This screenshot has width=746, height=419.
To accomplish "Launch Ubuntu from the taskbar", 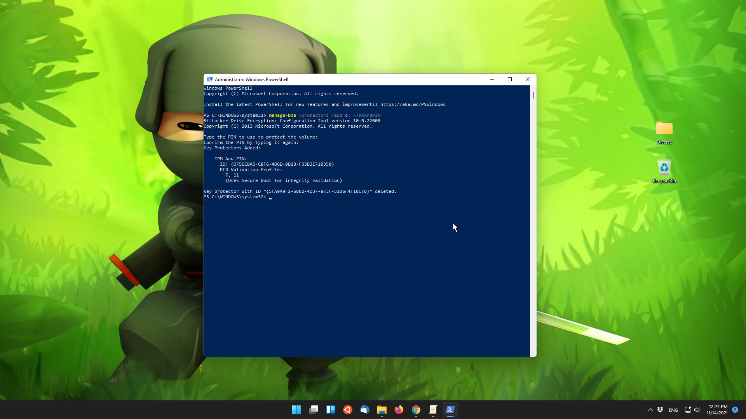I will coord(348,410).
